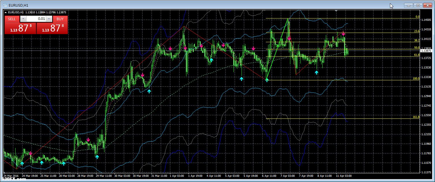The height and width of the screenshot is (182, 435).
Task: Increase lot volume with the up stepper
Action: (49, 19)
